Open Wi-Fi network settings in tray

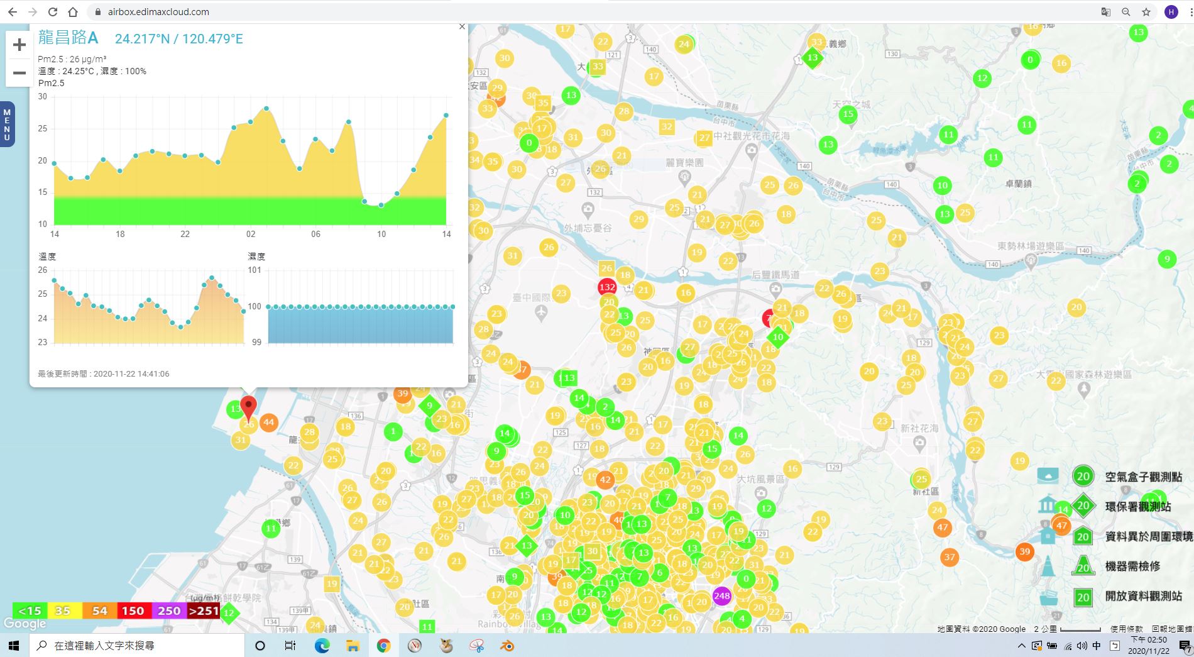[1067, 646]
